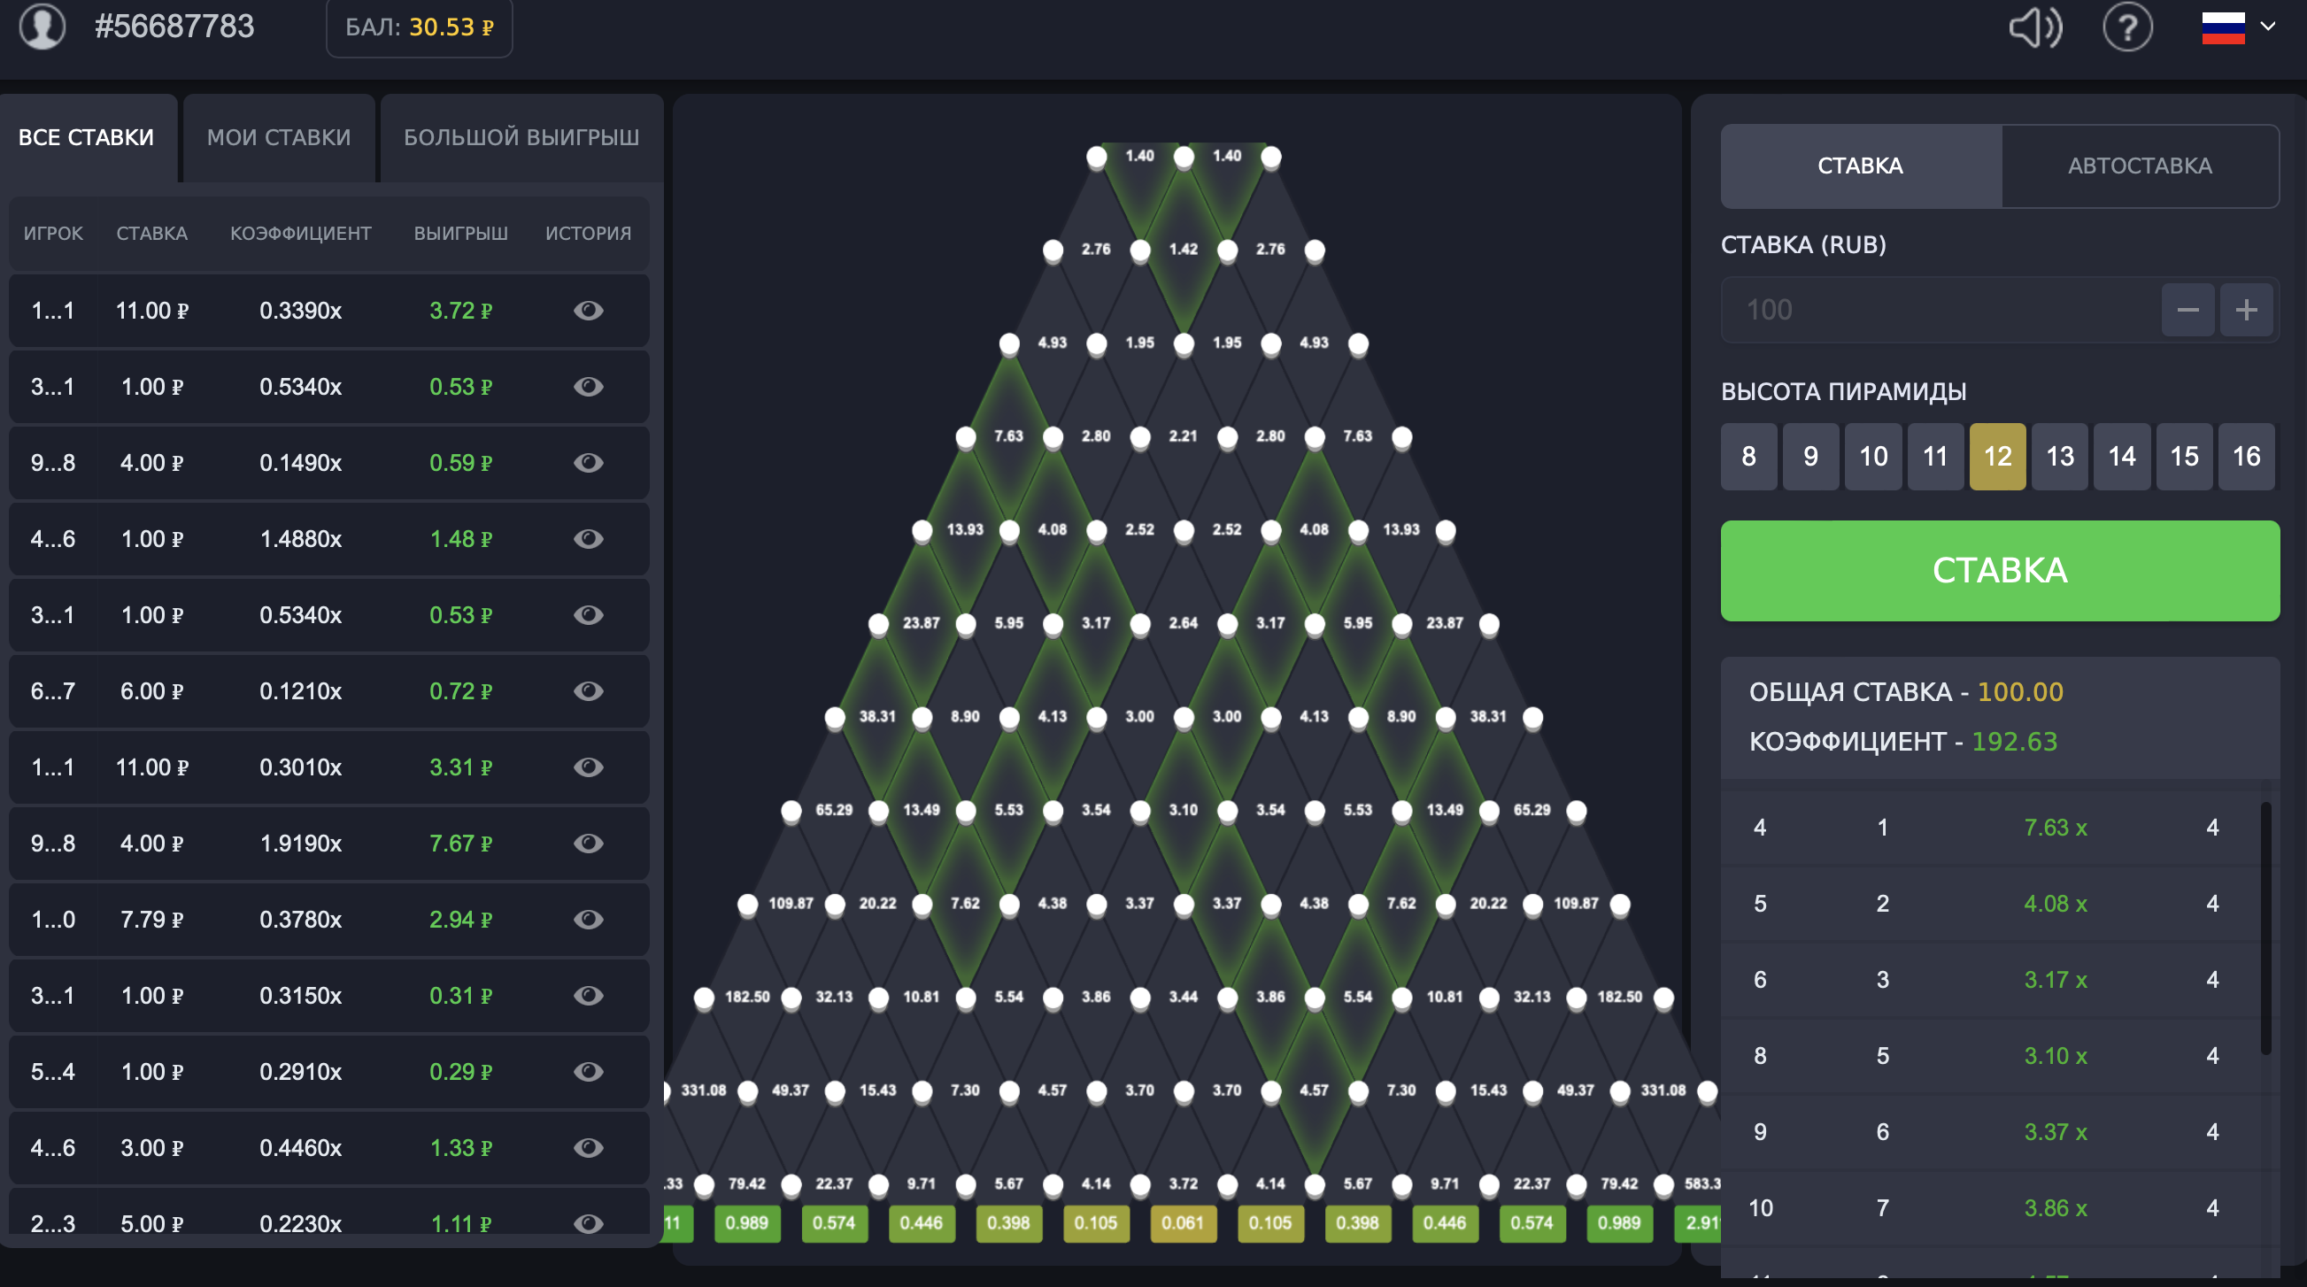Open help via the question mark icon
This screenshot has width=2307, height=1287.
(2127, 27)
